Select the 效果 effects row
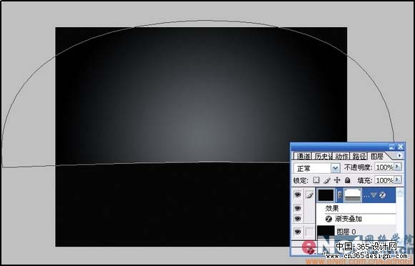 [x=356, y=208]
